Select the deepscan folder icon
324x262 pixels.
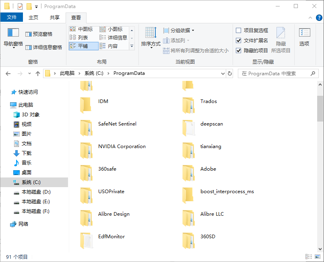click(188, 128)
